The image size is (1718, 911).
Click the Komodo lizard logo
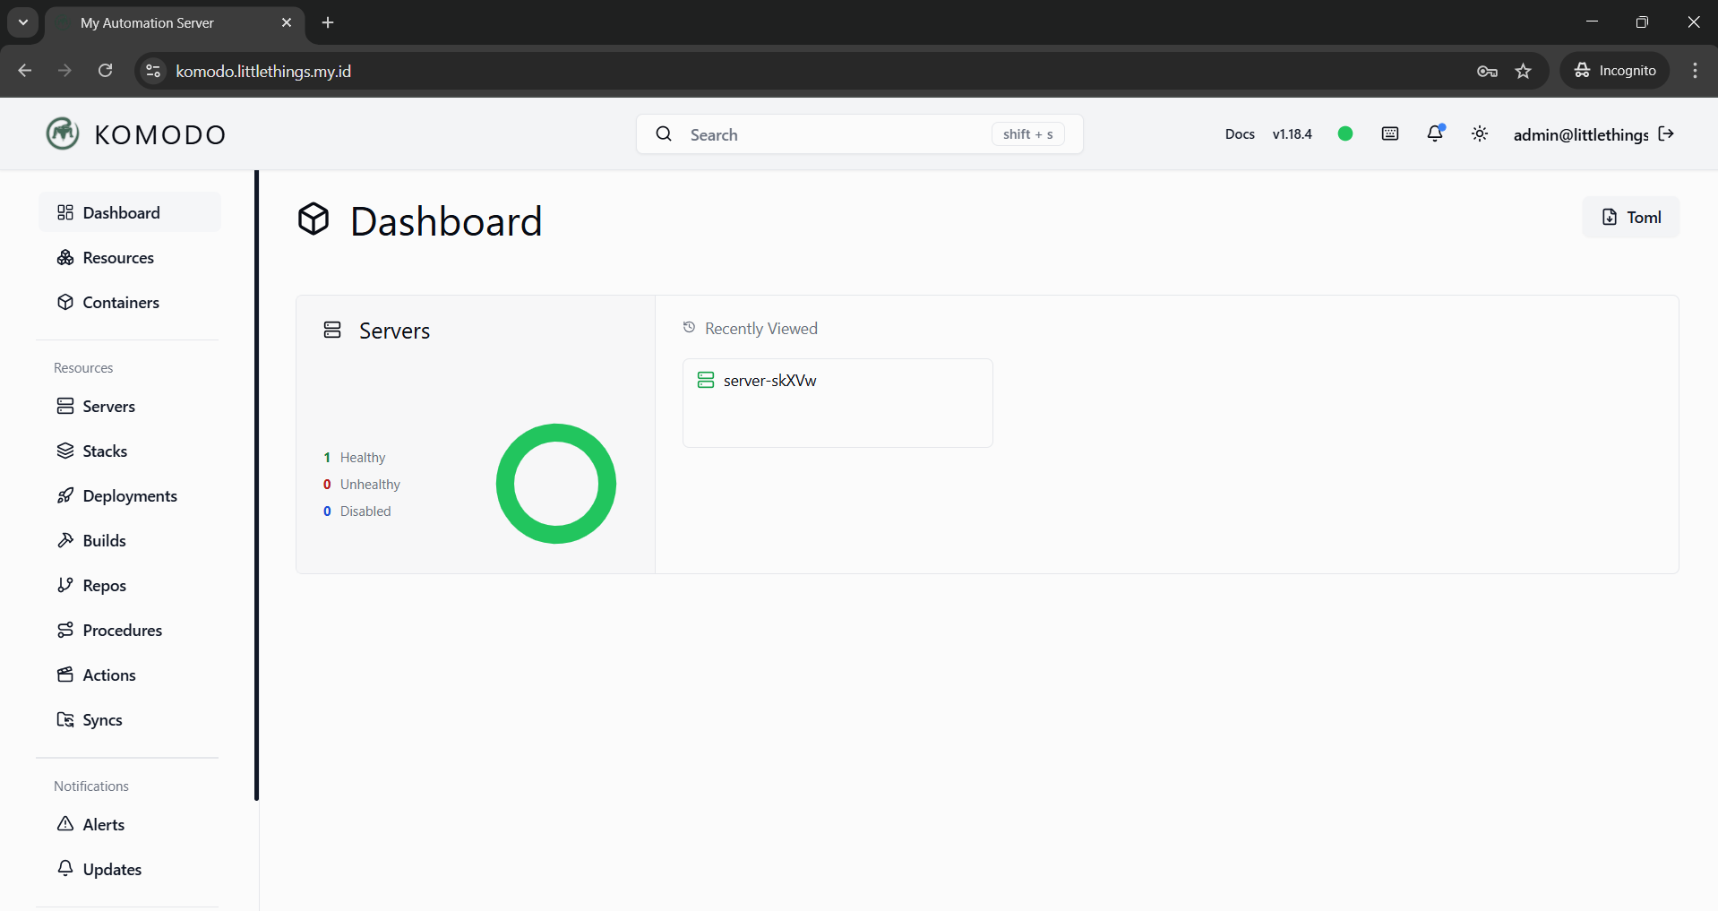click(x=63, y=133)
